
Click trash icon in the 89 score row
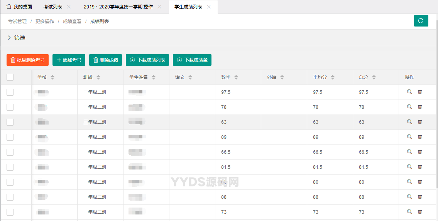420,137
